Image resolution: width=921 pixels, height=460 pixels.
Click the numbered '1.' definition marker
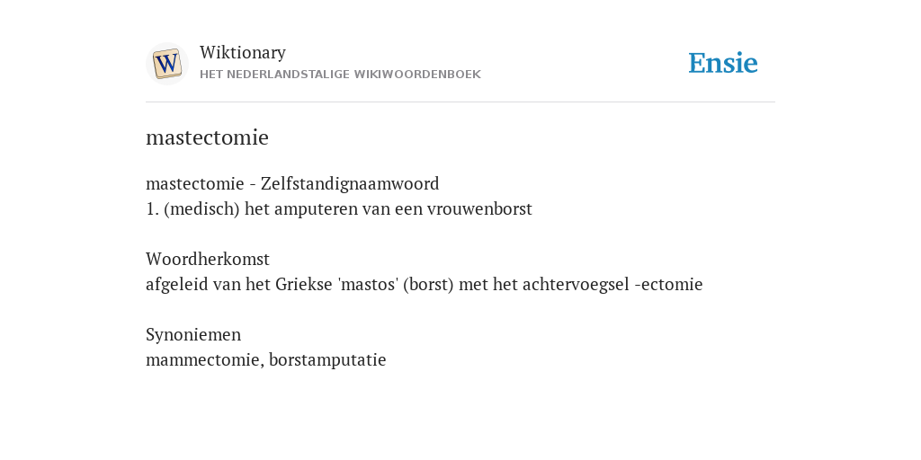coord(153,208)
